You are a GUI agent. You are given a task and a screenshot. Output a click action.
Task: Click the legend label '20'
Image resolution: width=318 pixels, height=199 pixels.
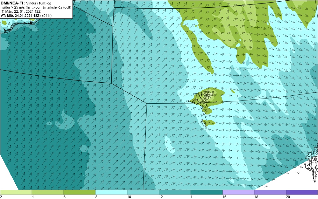click(288, 197)
